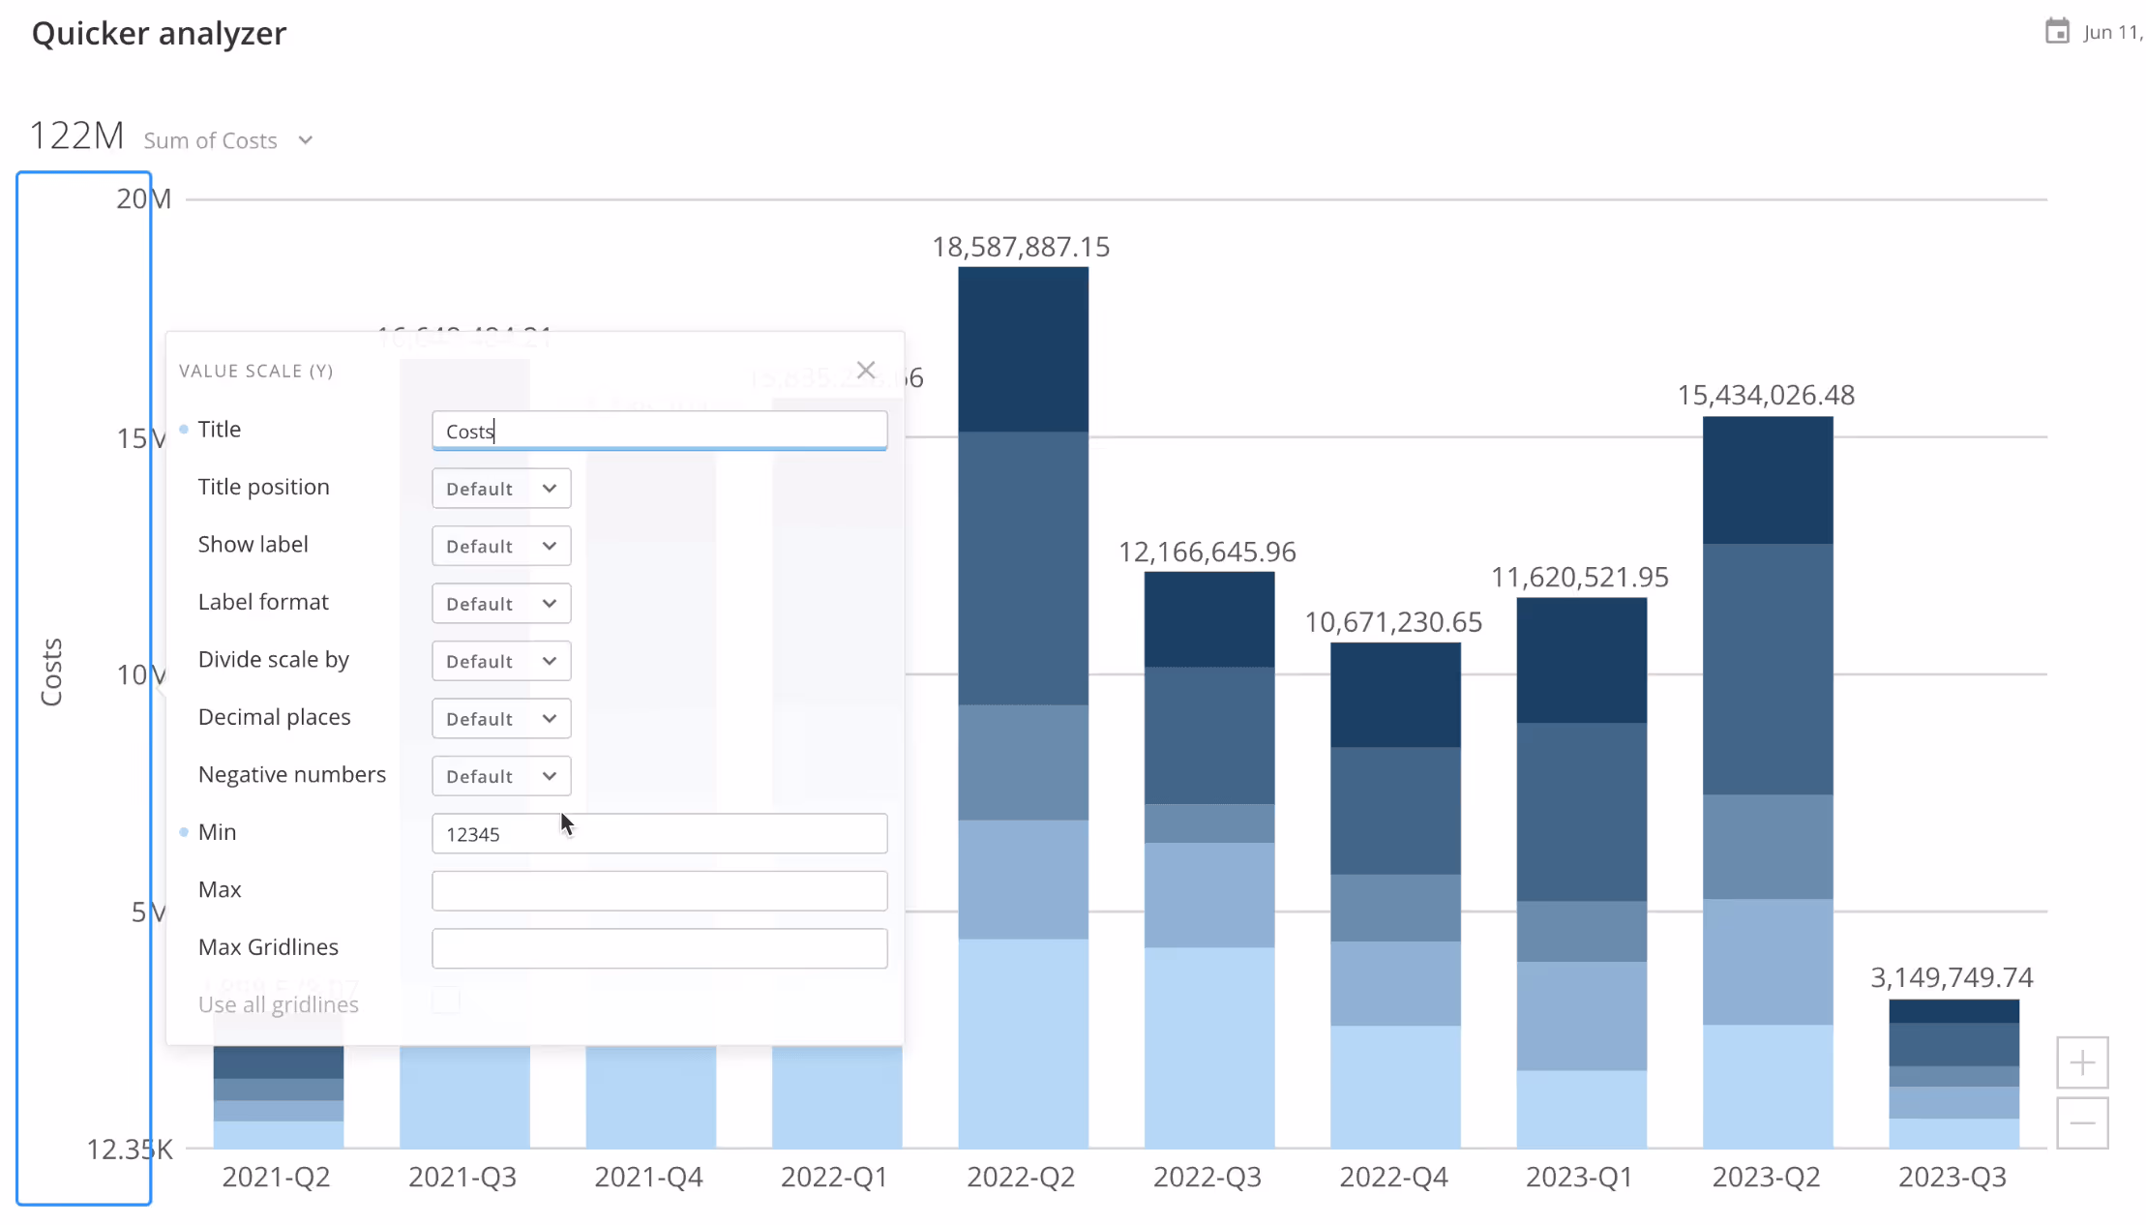Image resolution: width=2146 pixels, height=1225 pixels.
Task: Click the top segment of 2022-Q2 bar
Action: point(1023,348)
